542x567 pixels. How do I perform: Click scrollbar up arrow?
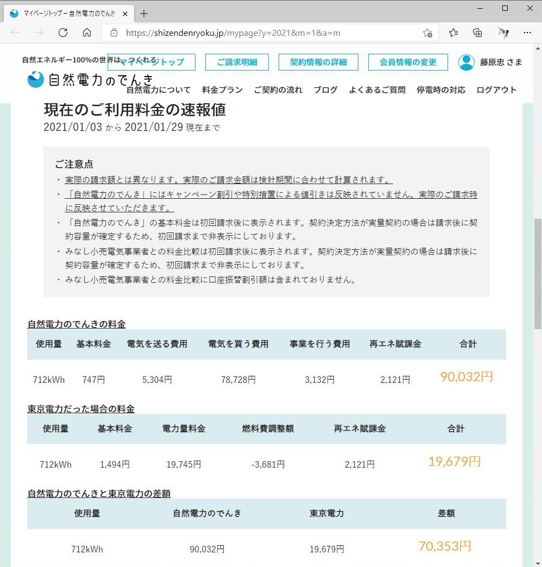point(538,48)
